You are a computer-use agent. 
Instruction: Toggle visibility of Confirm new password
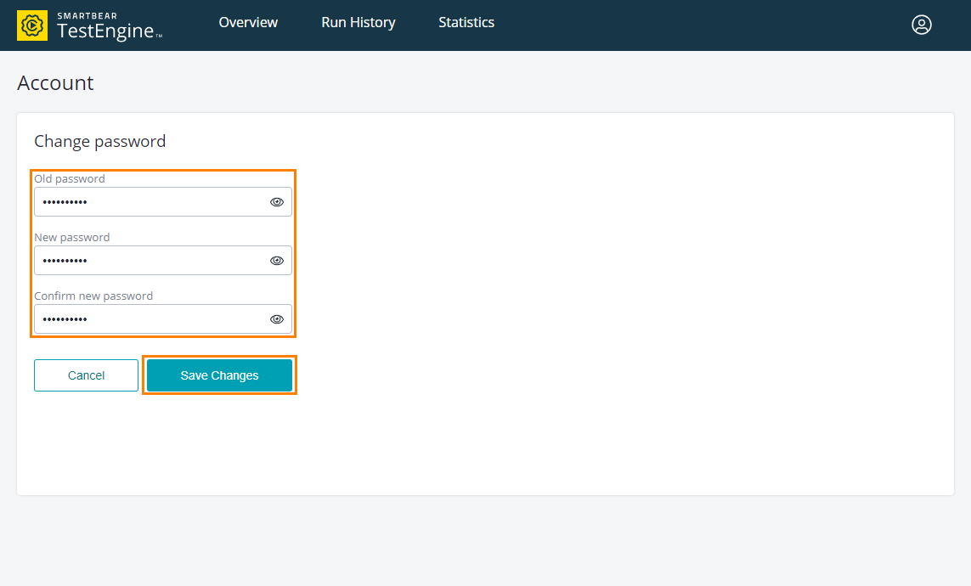(276, 319)
